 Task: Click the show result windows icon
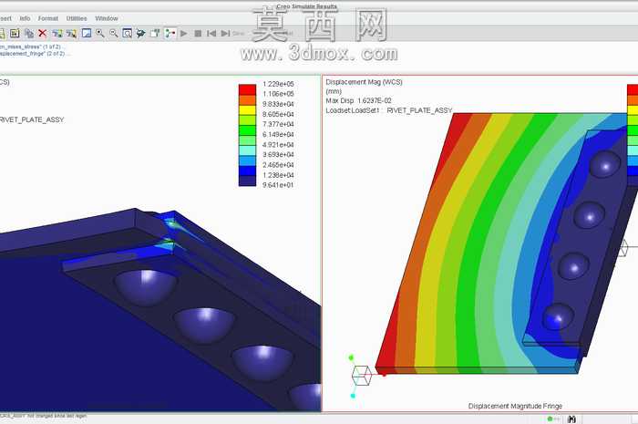[57, 34]
